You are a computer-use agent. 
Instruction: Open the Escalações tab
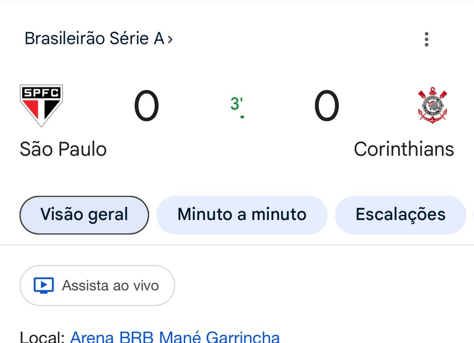[x=401, y=215]
